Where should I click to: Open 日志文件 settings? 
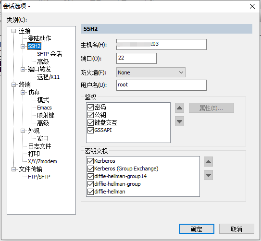[39, 146]
